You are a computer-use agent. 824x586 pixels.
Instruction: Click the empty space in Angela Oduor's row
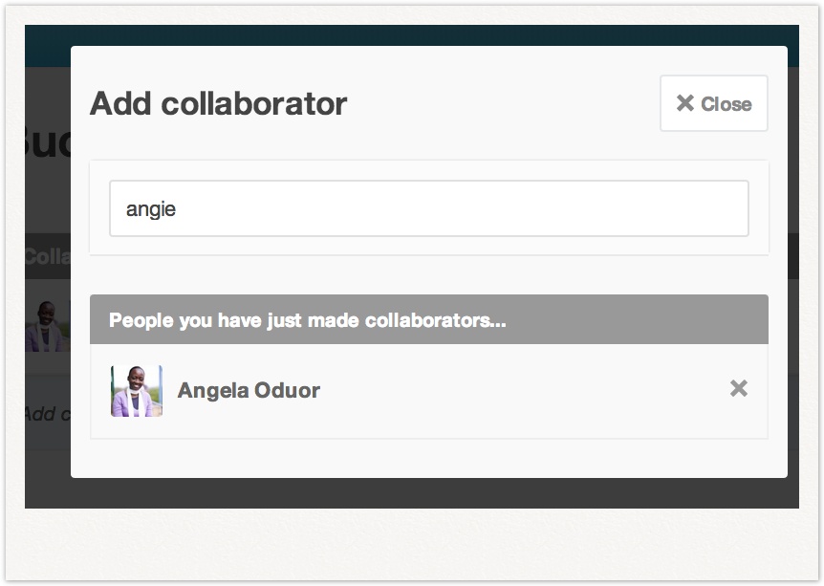click(526, 391)
